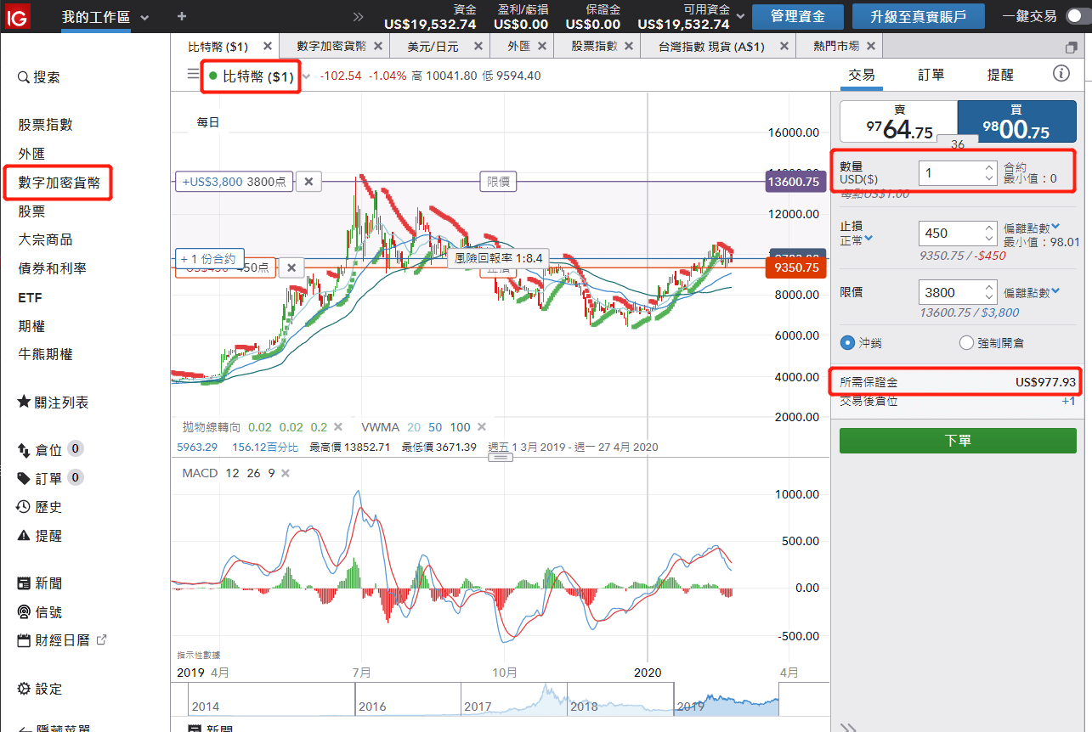Viewport: 1092px width, 732px height.
Task: Click the info icon beside 提醒 tab
Action: tap(1061, 74)
